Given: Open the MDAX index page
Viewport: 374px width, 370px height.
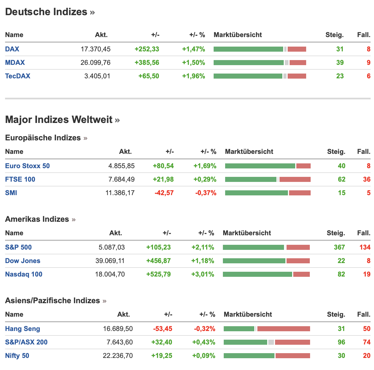Looking at the screenshot, I should (15, 63).
